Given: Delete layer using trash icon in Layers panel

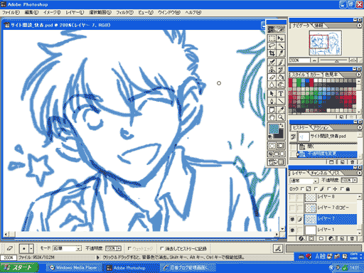Looking at the screenshot, I should point(352,239).
